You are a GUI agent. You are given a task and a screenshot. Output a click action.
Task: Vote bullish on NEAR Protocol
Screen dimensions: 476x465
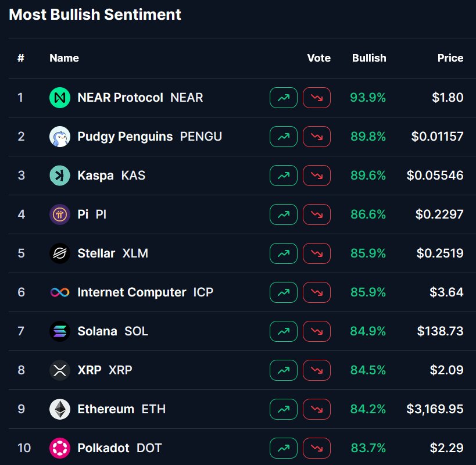coord(284,98)
